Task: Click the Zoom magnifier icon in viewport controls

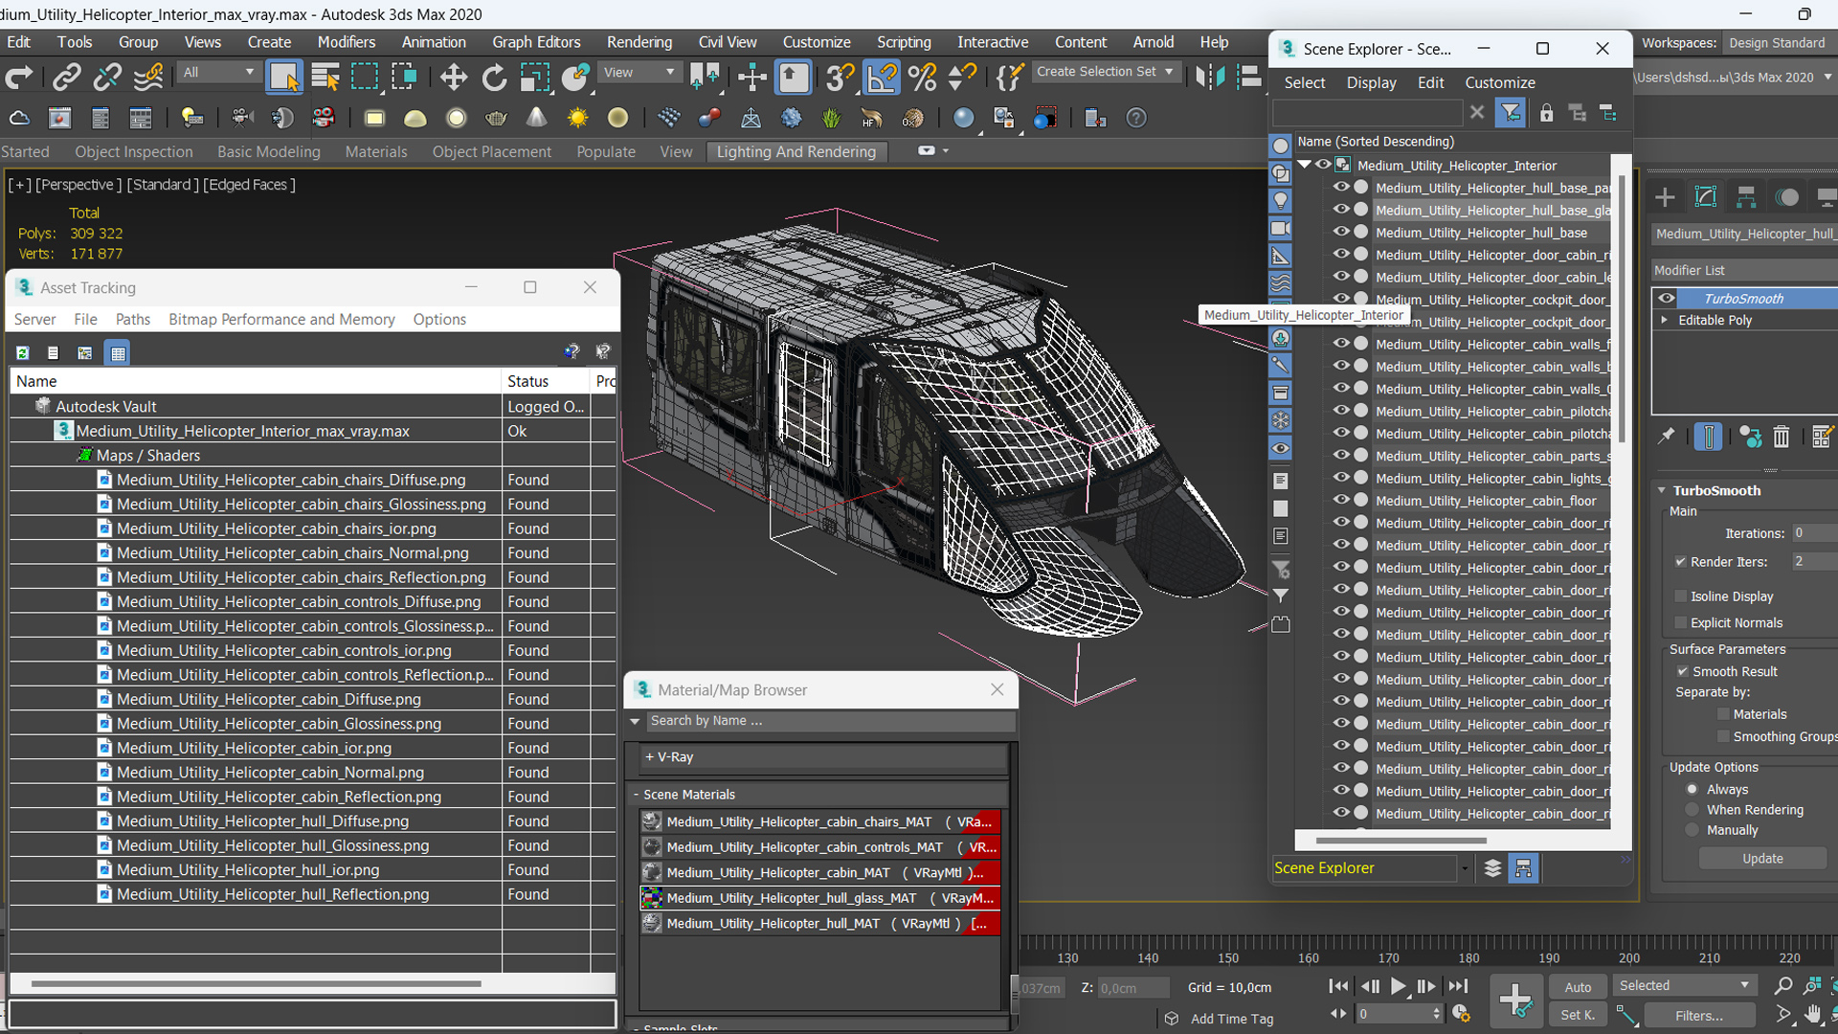Action: point(1782,985)
